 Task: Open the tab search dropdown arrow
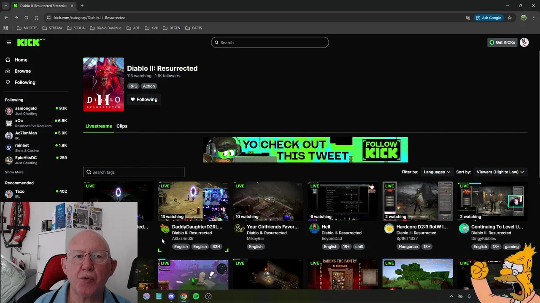(x=5, y=6)
